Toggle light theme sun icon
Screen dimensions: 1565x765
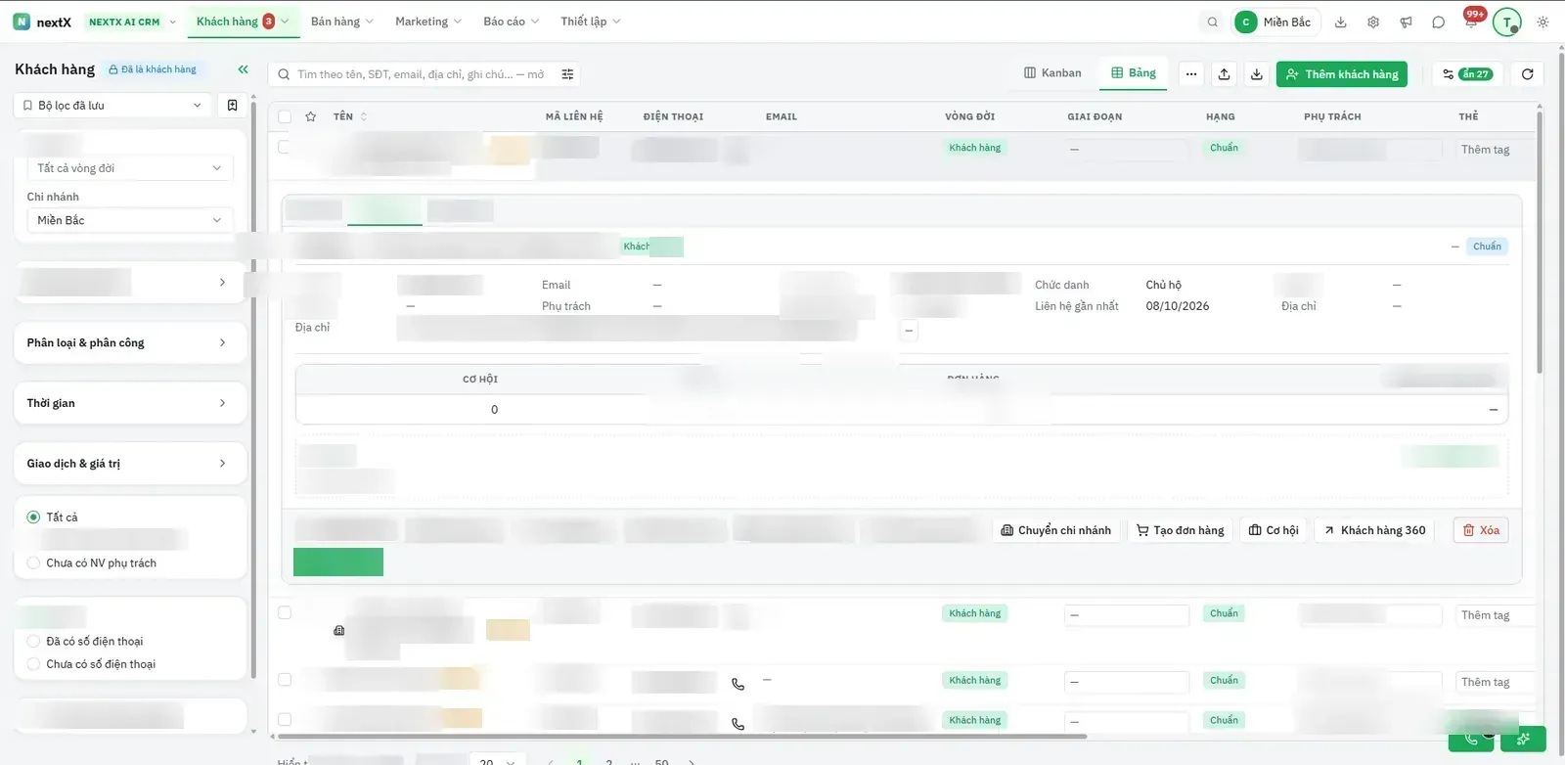point(1543,22)
